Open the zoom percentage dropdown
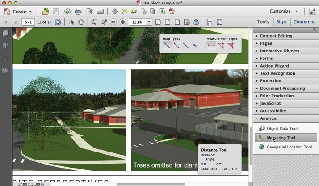This screenshot has height=186, width=319. click(x=149, y=22)
